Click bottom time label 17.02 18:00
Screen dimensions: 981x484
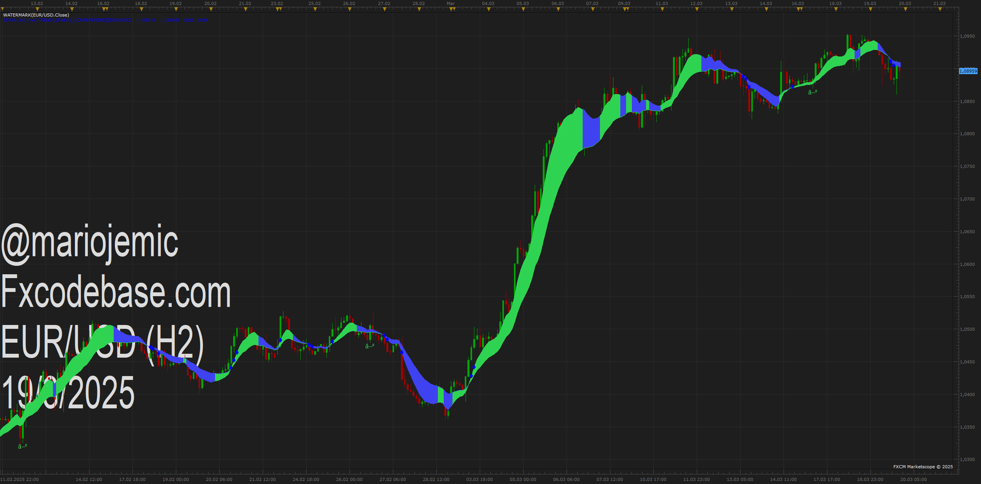132,479
